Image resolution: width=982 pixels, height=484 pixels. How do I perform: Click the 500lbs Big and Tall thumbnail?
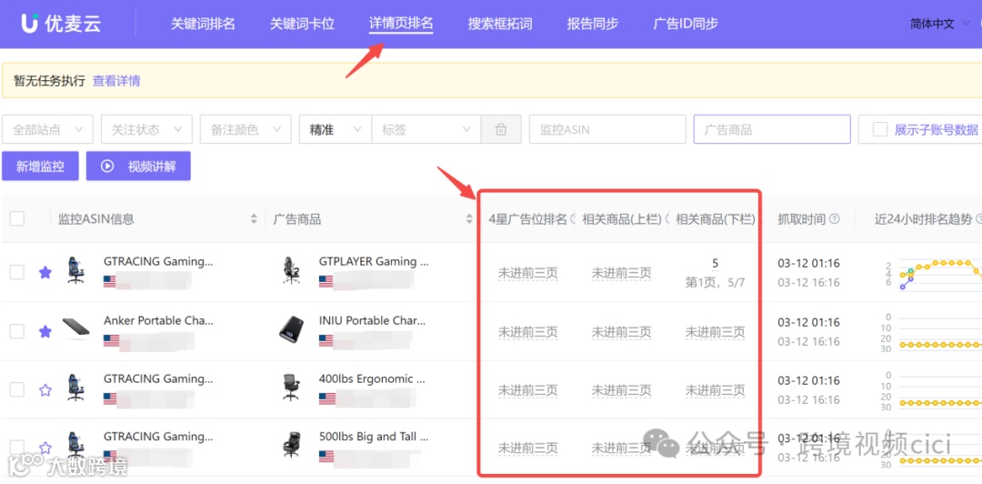click(291, 446)
